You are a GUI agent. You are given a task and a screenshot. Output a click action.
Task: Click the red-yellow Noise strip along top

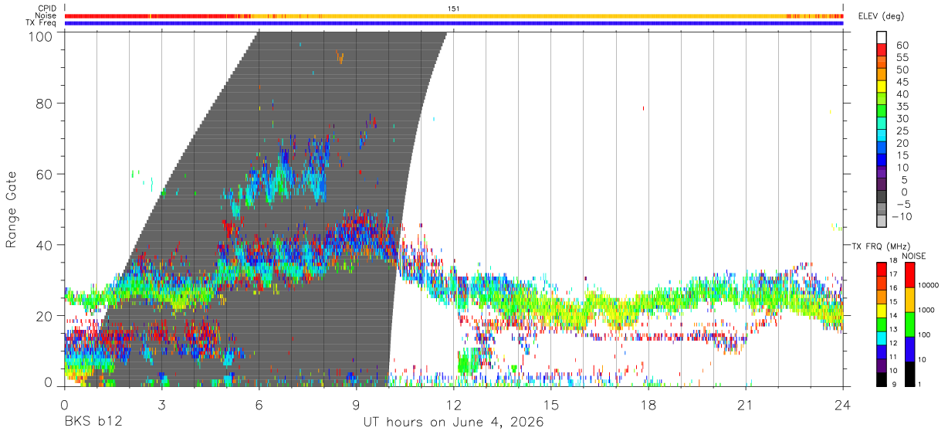[454, 15]
